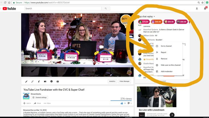Select Go to channel menu entry
Screen dimensions: 209x118
coord(168,46)
